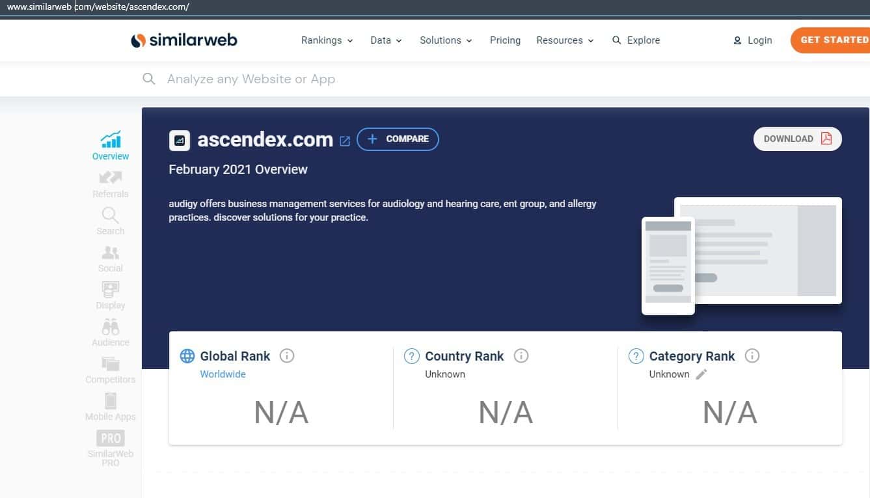This screenshot has width=870, height=498.
Task: Click the Global Rank globe icon
Action: coord(187,356)
